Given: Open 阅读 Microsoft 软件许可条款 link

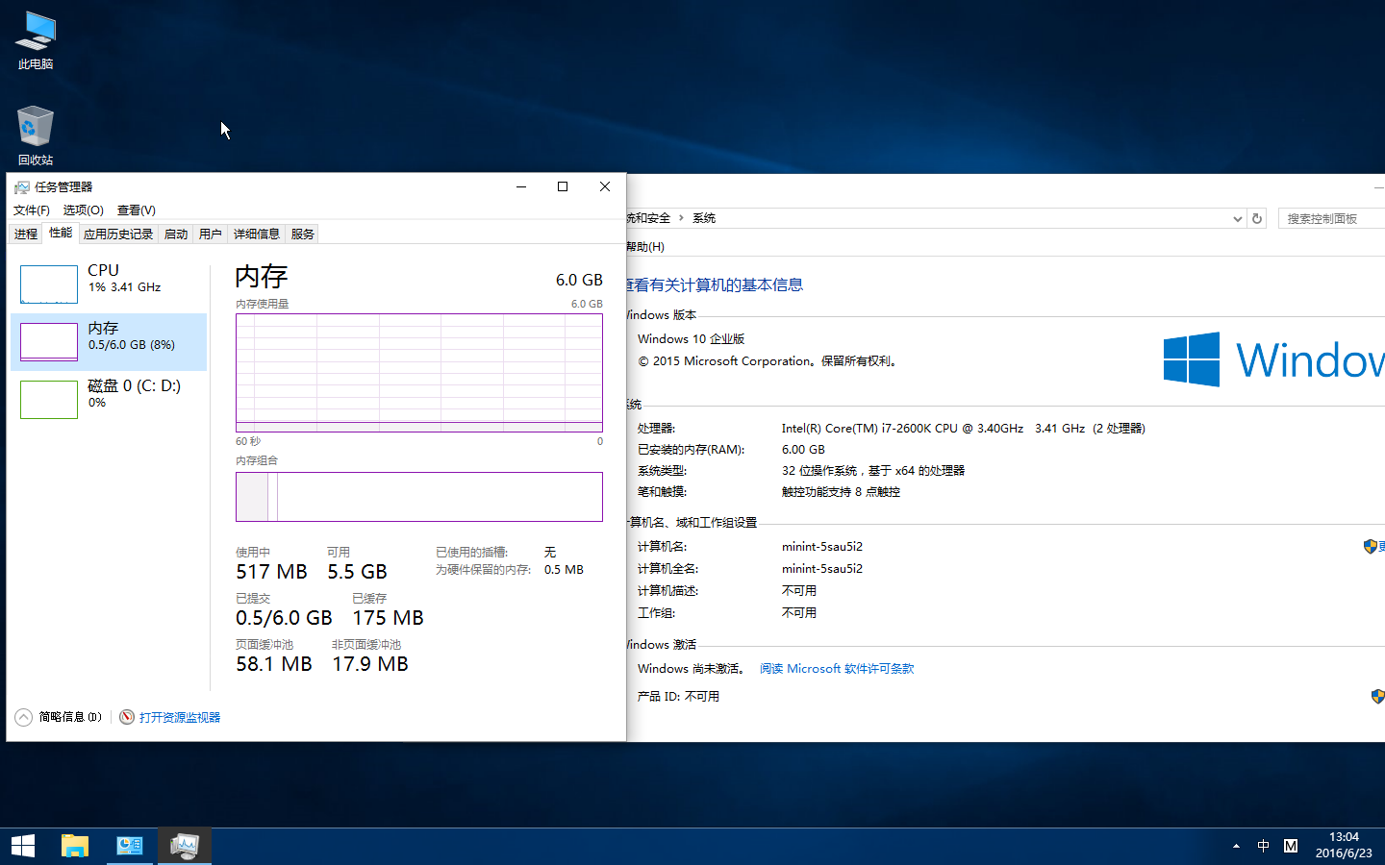Looking at the screenshot, I should (837, 669).
